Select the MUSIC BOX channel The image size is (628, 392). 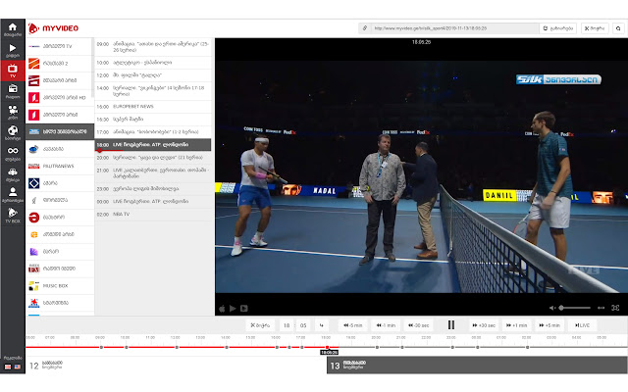[60, 285]
